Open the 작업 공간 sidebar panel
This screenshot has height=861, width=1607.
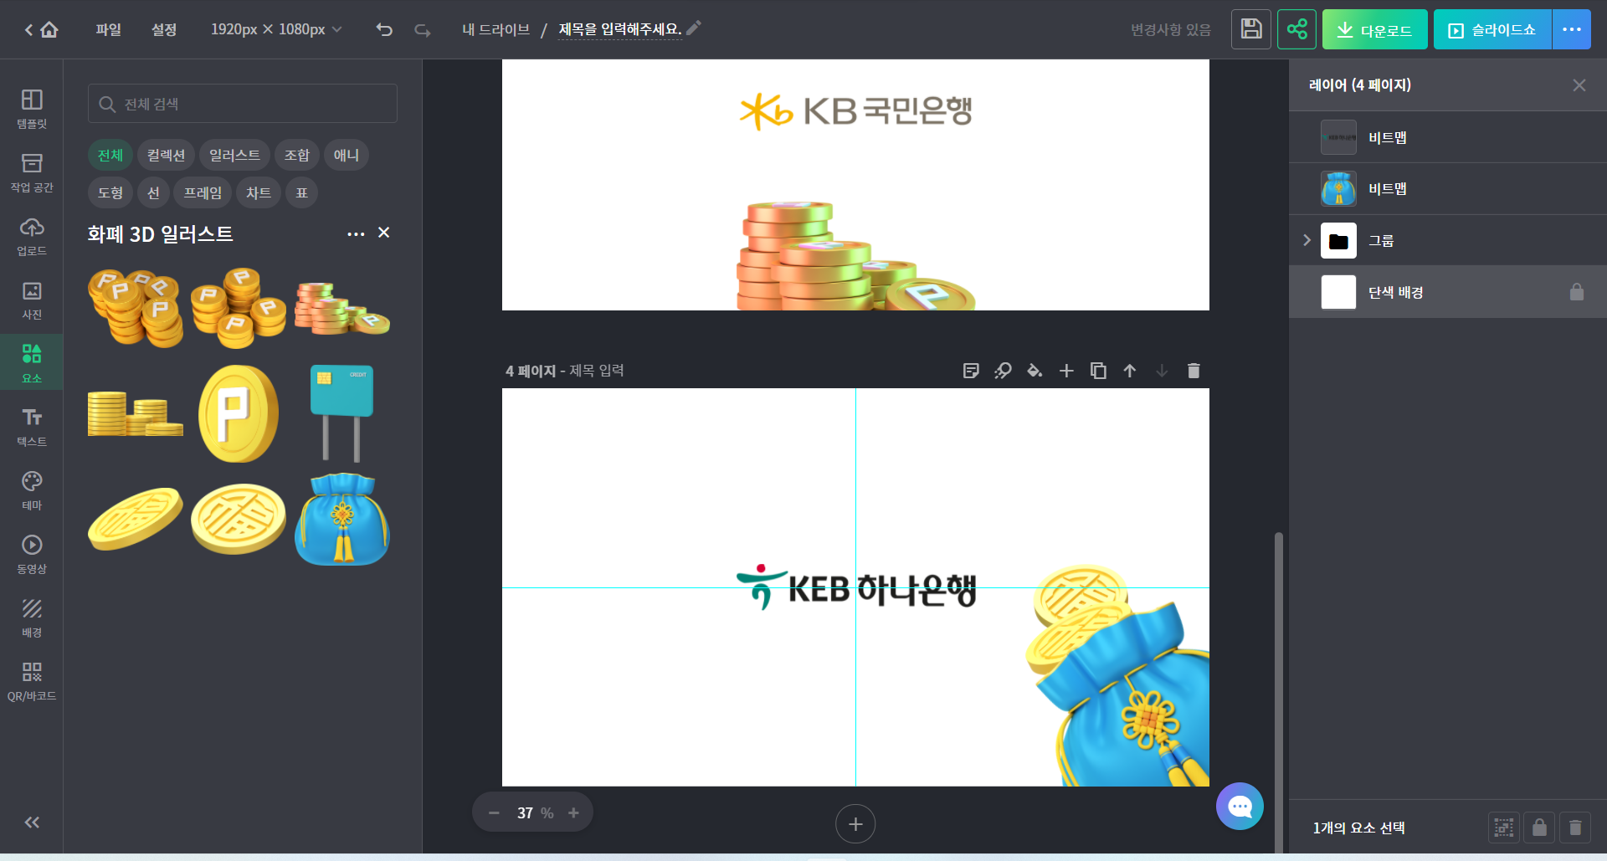tap(32, 172)
